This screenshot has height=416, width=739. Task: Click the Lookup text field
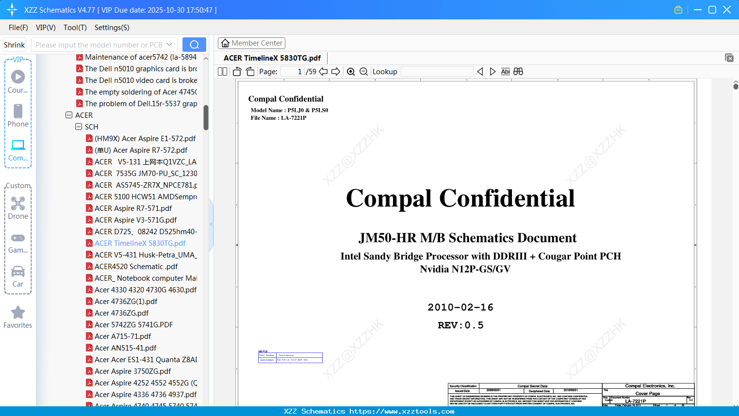437,72
